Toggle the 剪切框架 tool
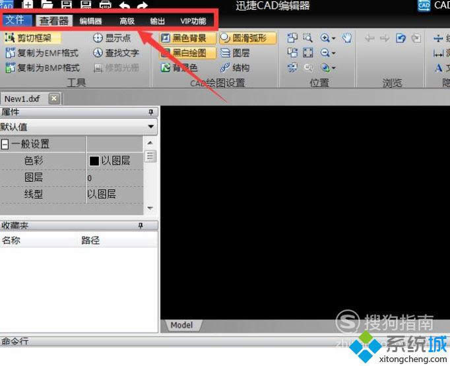 coord(32,38)
